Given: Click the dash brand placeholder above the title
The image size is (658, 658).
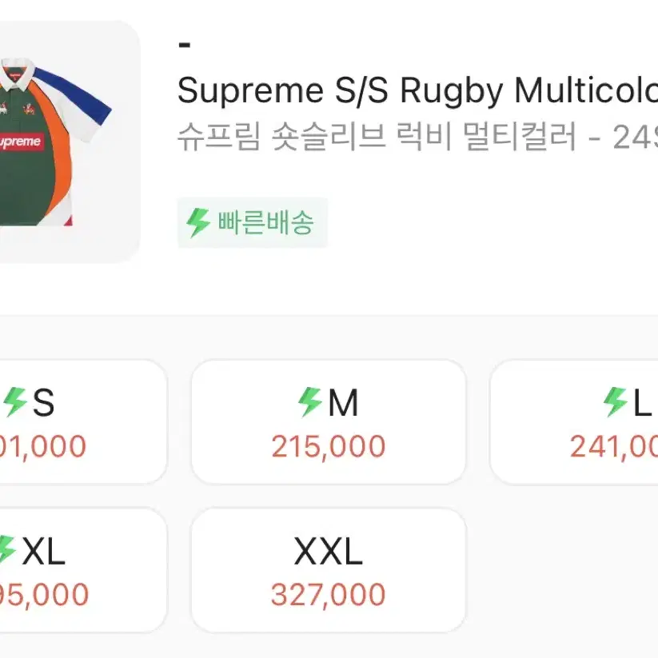Looking at the screenshot, I should (x=185, y=45).
